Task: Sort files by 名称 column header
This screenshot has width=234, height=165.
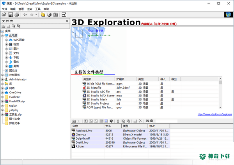Action: pyautogui.click(x=88, y=126)
